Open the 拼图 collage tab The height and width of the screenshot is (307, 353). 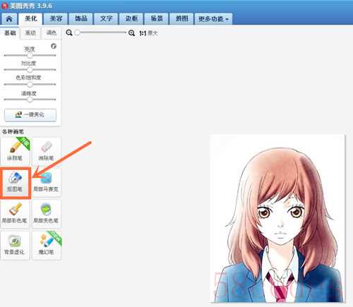181,19
